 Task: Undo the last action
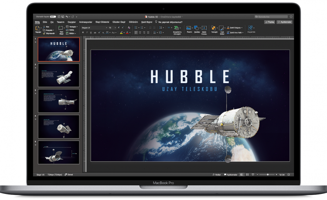click(x=67, y=17)
